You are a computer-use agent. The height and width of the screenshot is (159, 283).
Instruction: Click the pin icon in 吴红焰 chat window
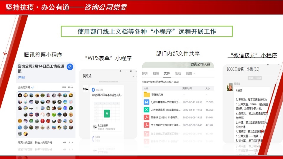[x=120, y=71]
